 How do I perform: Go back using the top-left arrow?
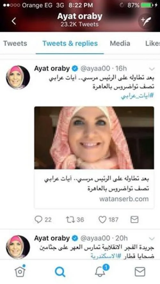[x=14, y=21]
